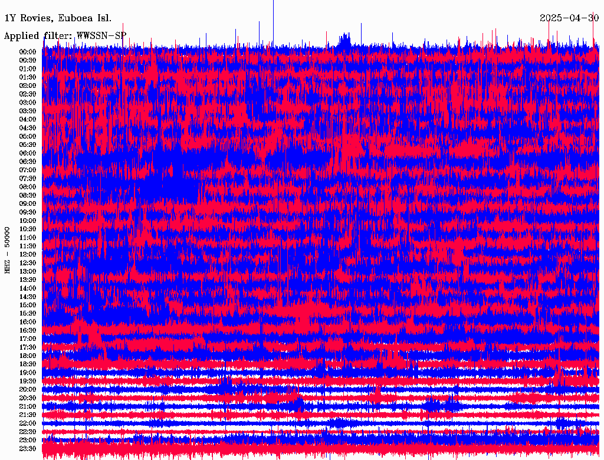The image size is (604, 460).
Task: Click the 12:00 time label
Action: pos(27,255)
